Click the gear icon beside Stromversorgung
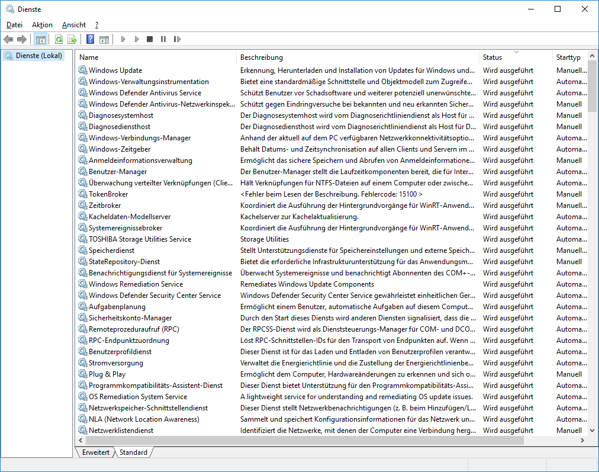Image resolution: width=599 pixels, height=472 pixels. pos(82,362)
